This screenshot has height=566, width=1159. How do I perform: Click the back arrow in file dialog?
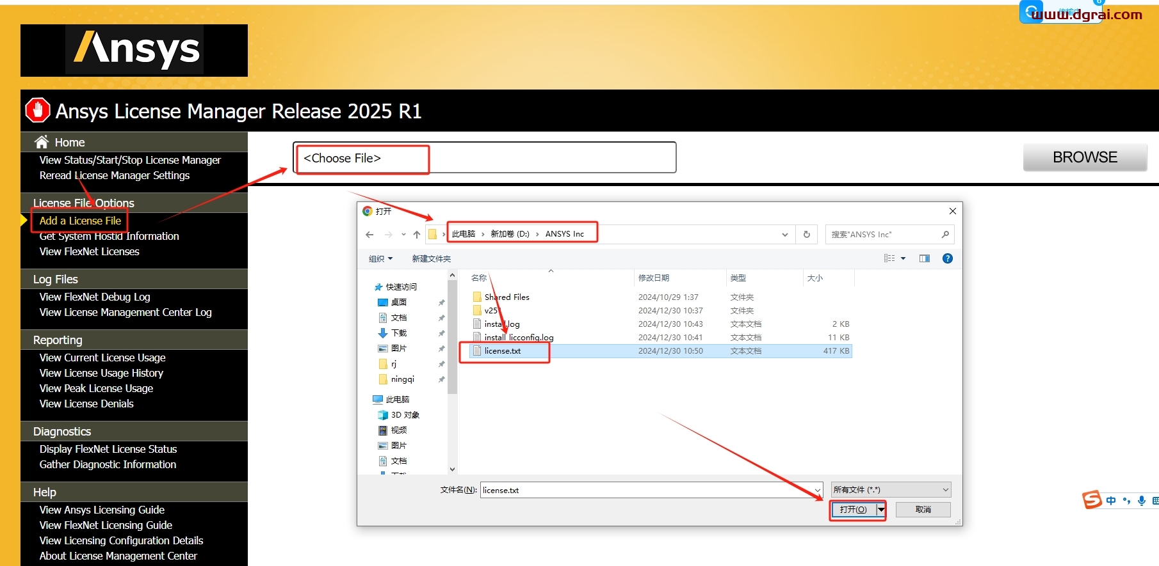(369, 235)
